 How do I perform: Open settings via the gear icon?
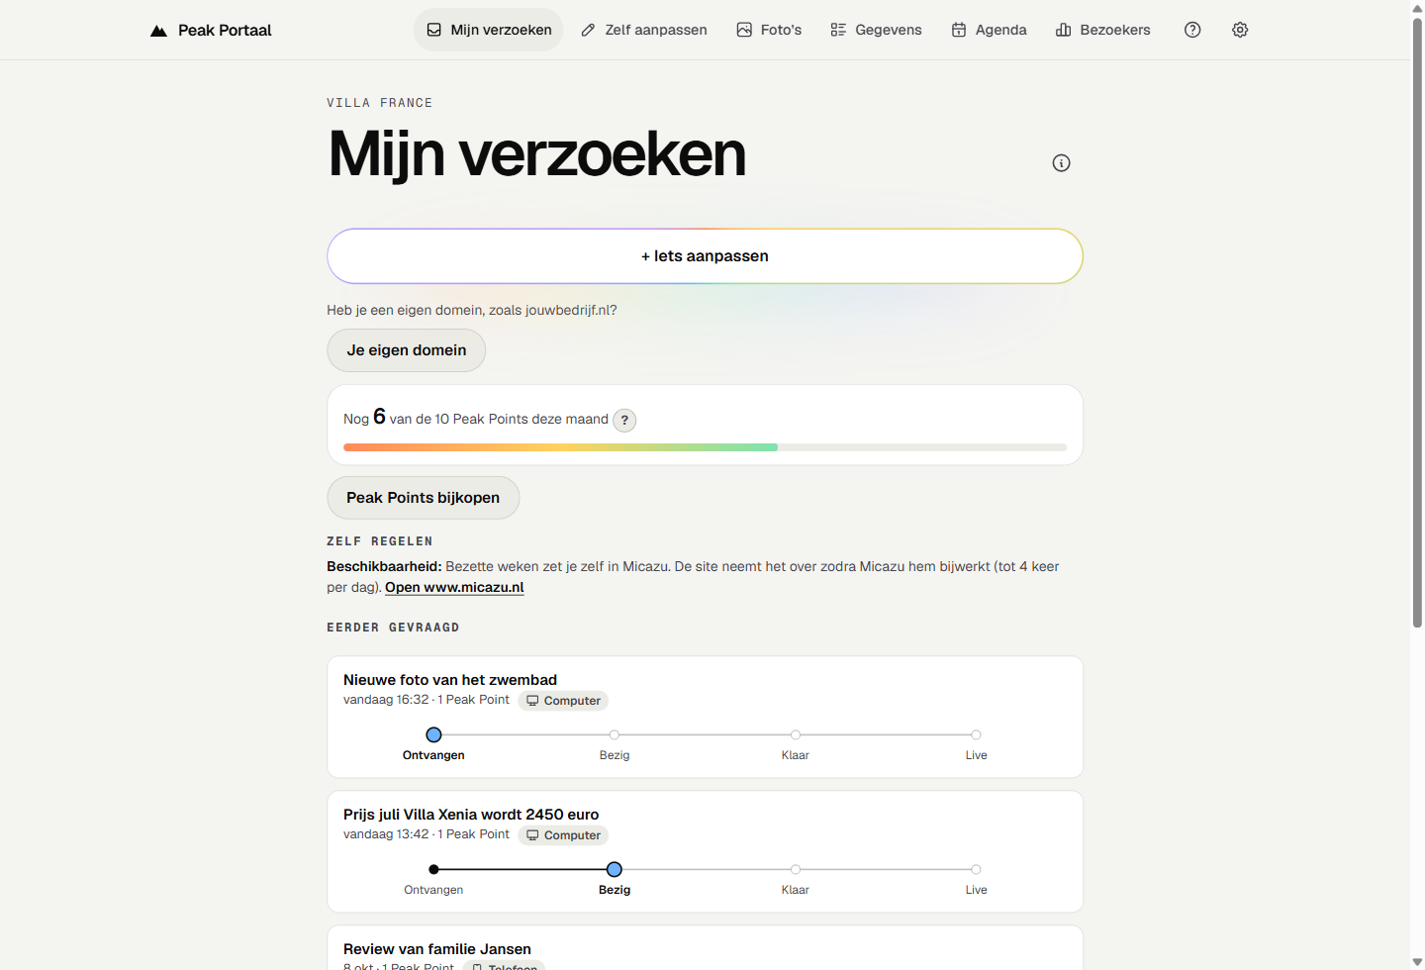(x=1240, y=30)
